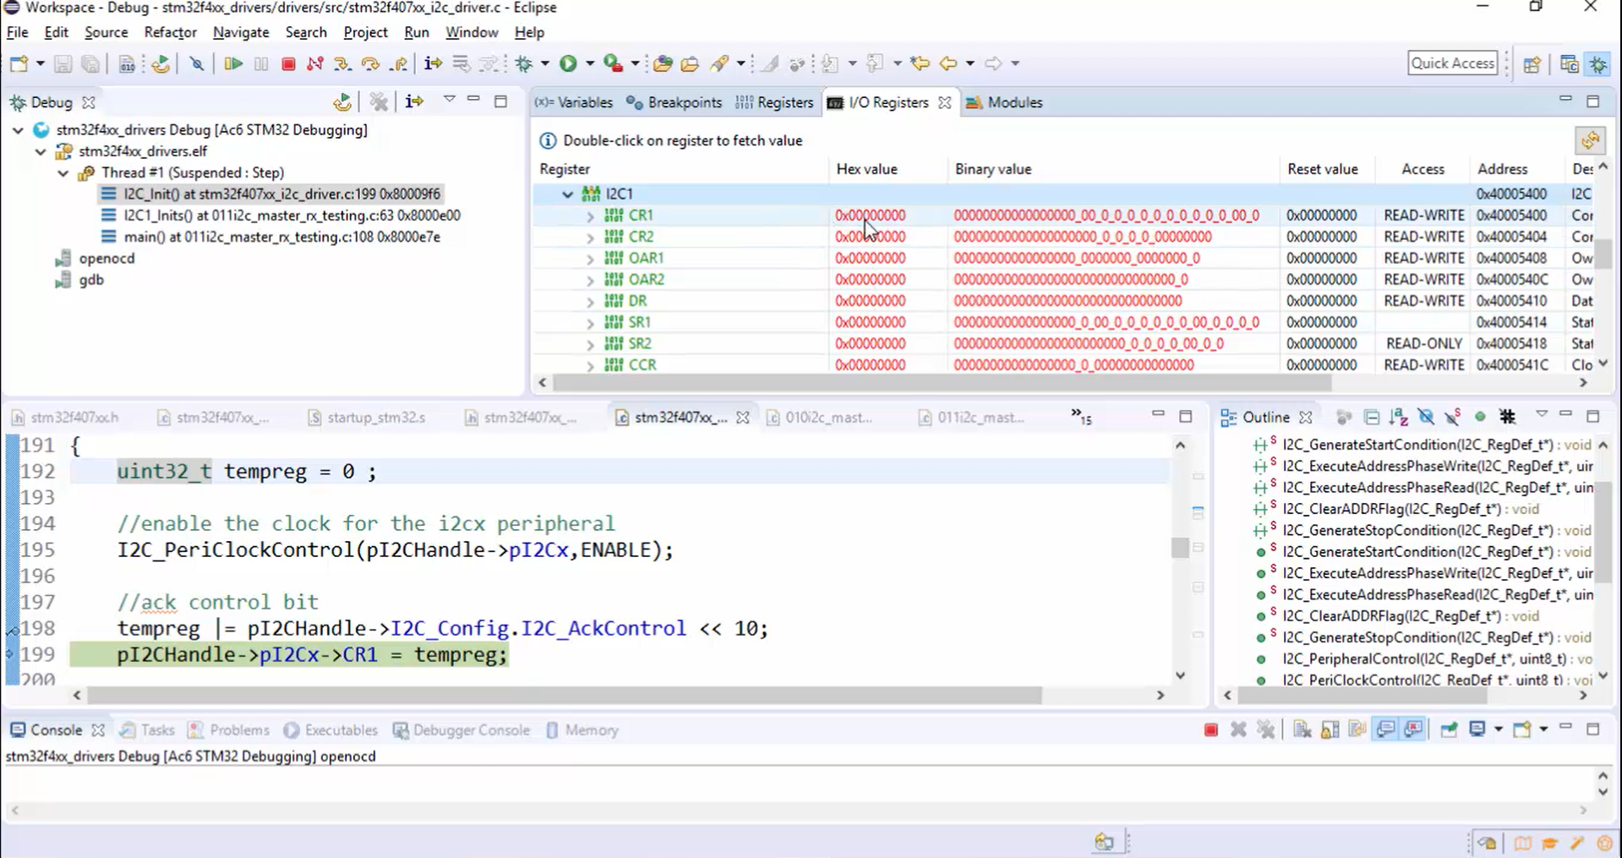This screenshot has width=1622, height=858.
Task: Click the Skip All Breakpoints icon
Action: click(x=196, y=63)
